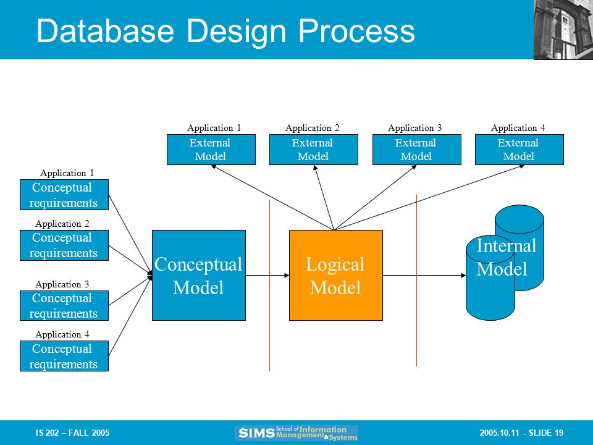Click the red vertical line after Logical Model
The image size is (593, 445).
(416, 281)
